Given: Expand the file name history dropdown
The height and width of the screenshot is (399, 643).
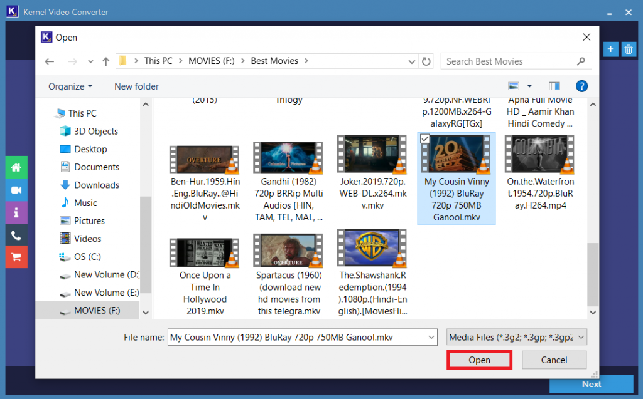Looking at the screenshot, I should click(430, 336).
